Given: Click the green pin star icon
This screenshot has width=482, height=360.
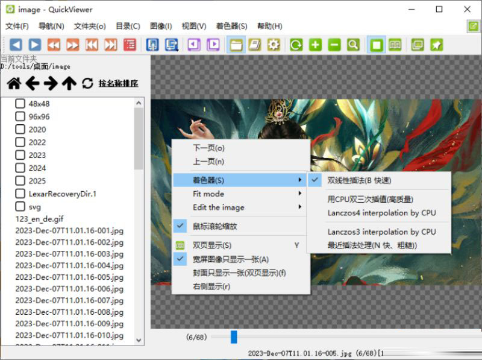Looking at the screenshot, I should pos(436,45).
